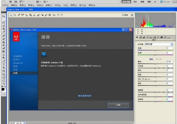Screen dimensions: 177x124
Task: Select the 基本功能 workspace button
Action: pyautogui.click(x=126, y=2)
